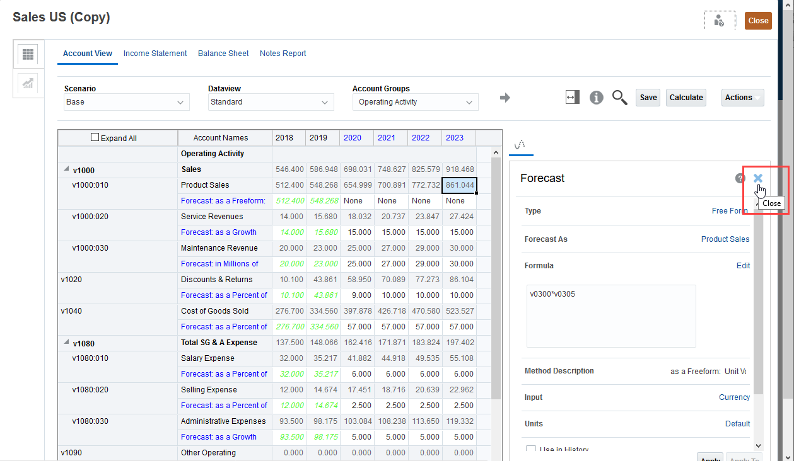Viewport: 794px width, 461px height.
Task: Click the Currency input link
Action: (x=734, y=397)
